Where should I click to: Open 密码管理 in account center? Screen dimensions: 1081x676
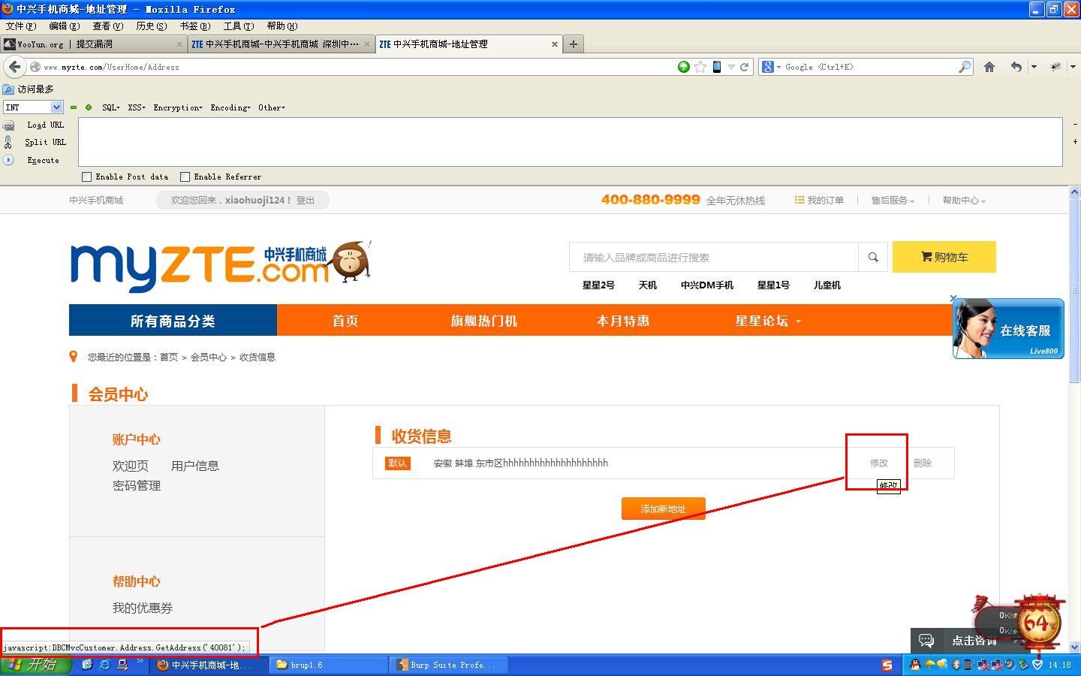tap(137, 486)
